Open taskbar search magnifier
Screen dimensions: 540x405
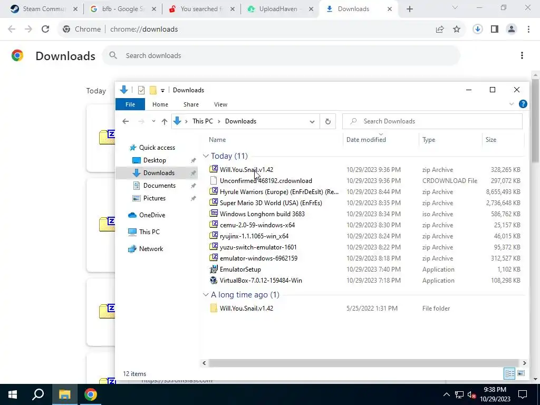[38, 394]
